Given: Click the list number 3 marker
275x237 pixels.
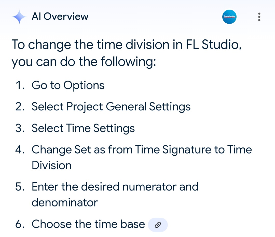Looking at the screenshot, I should [x=20, y=128].
